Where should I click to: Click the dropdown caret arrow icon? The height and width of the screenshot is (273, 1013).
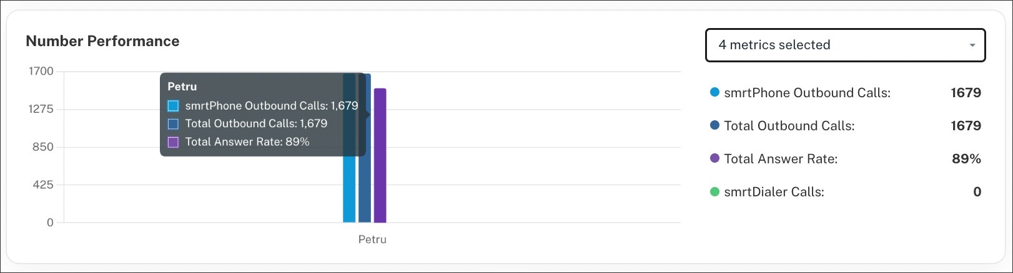point(972,45)
